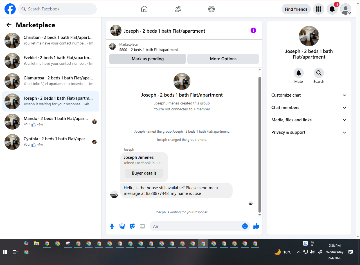The image size is (360, 265).
Task: Click the Joseph Jiménez name in buyer card
Action: tap(139, 157)
